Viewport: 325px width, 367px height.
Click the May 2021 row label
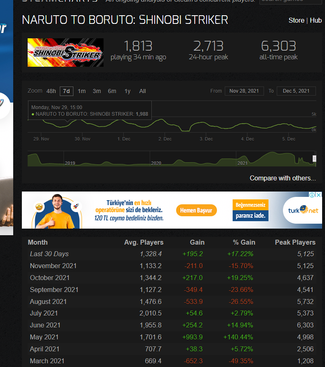(44, 337)
